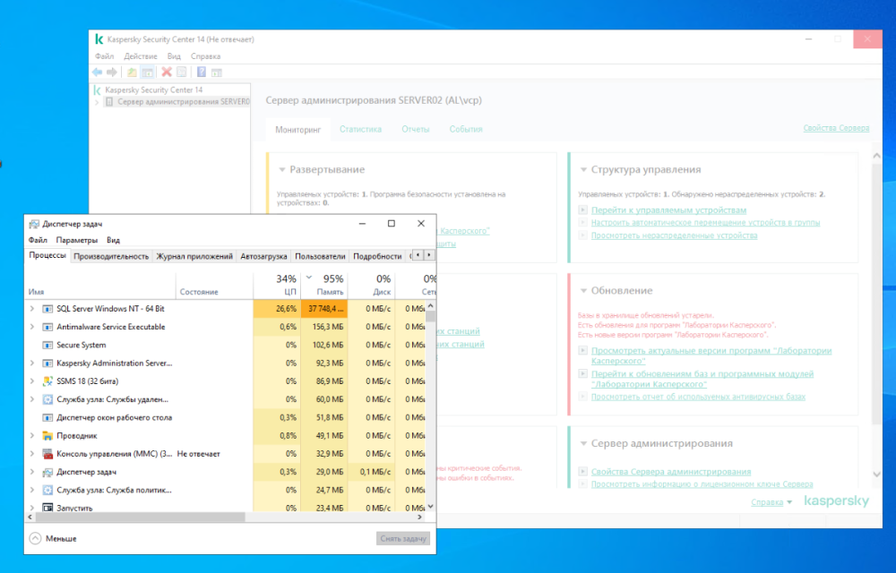Click the blue question mark help icon
The image size is (896, 573).
(x=201, y=72)
